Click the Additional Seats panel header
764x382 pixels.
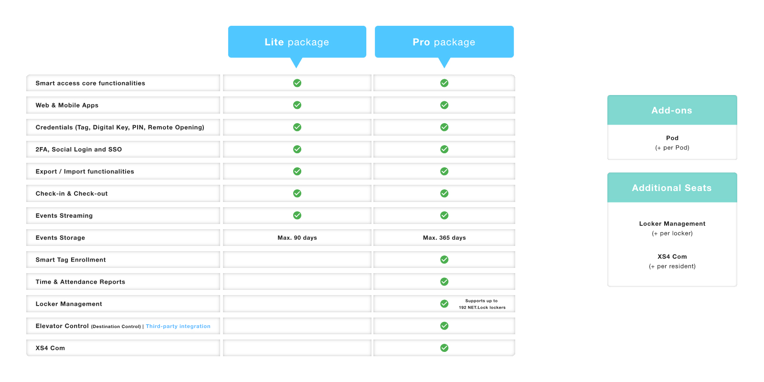[672, 188]
